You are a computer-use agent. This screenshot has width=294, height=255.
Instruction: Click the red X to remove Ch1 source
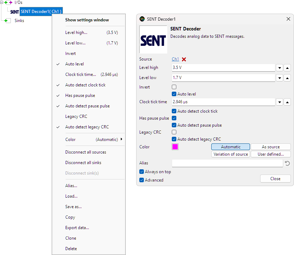point(184,59)
